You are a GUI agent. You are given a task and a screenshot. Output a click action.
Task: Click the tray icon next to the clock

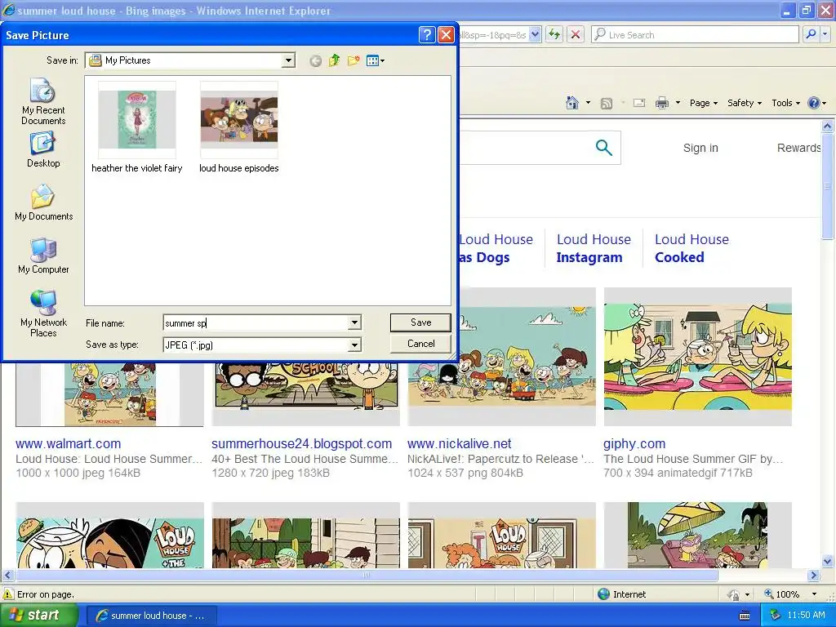click(776, 616)
